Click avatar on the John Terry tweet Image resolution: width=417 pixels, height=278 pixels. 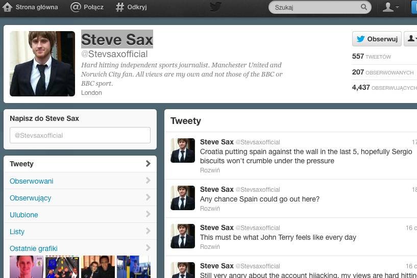(183, 236)
